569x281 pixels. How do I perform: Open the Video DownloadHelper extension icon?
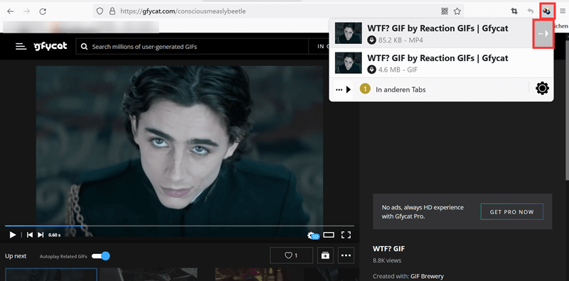click(547, 11)
